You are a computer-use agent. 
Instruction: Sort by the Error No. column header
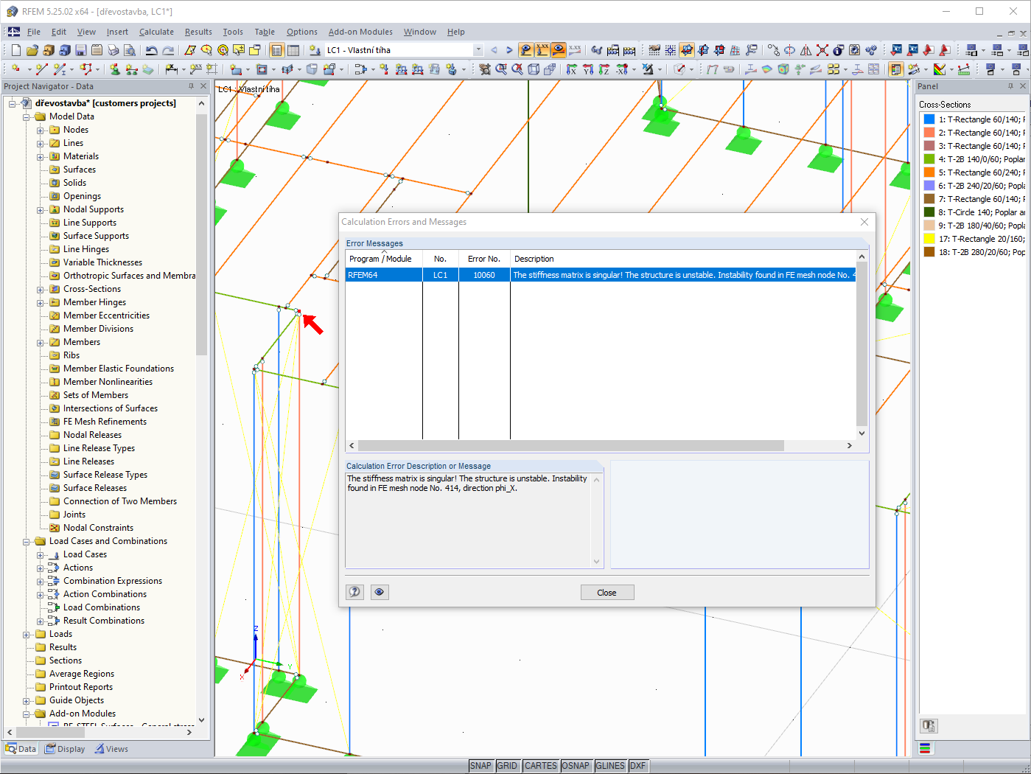484,259
